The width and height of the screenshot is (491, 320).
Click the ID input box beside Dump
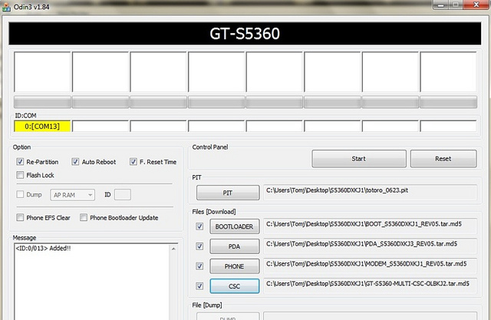coord(123,194)
